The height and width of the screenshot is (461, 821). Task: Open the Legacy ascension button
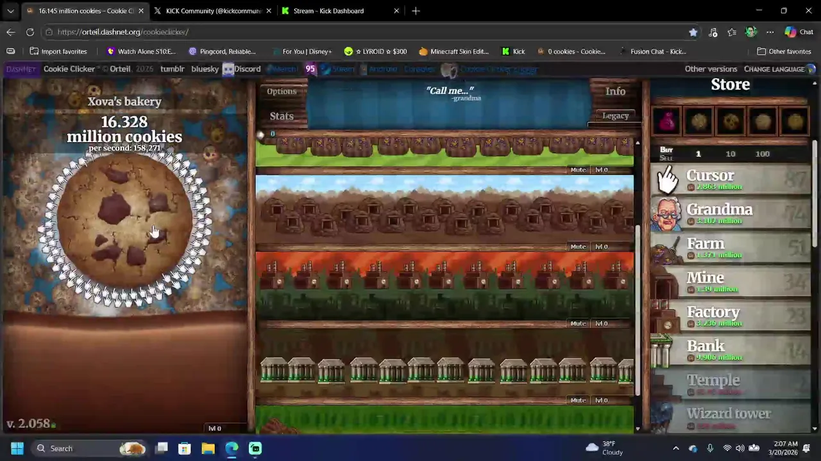click(x=615, y=116)
